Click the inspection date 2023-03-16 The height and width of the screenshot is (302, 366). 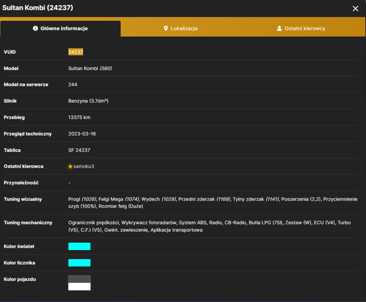tap(82, 134)
